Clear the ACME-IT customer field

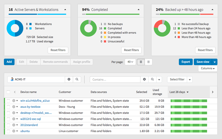(x=69, y=79)
